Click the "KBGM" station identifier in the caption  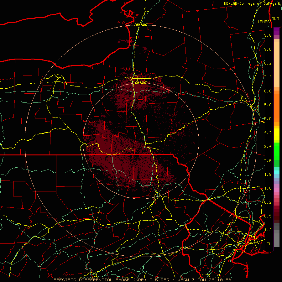184,280
